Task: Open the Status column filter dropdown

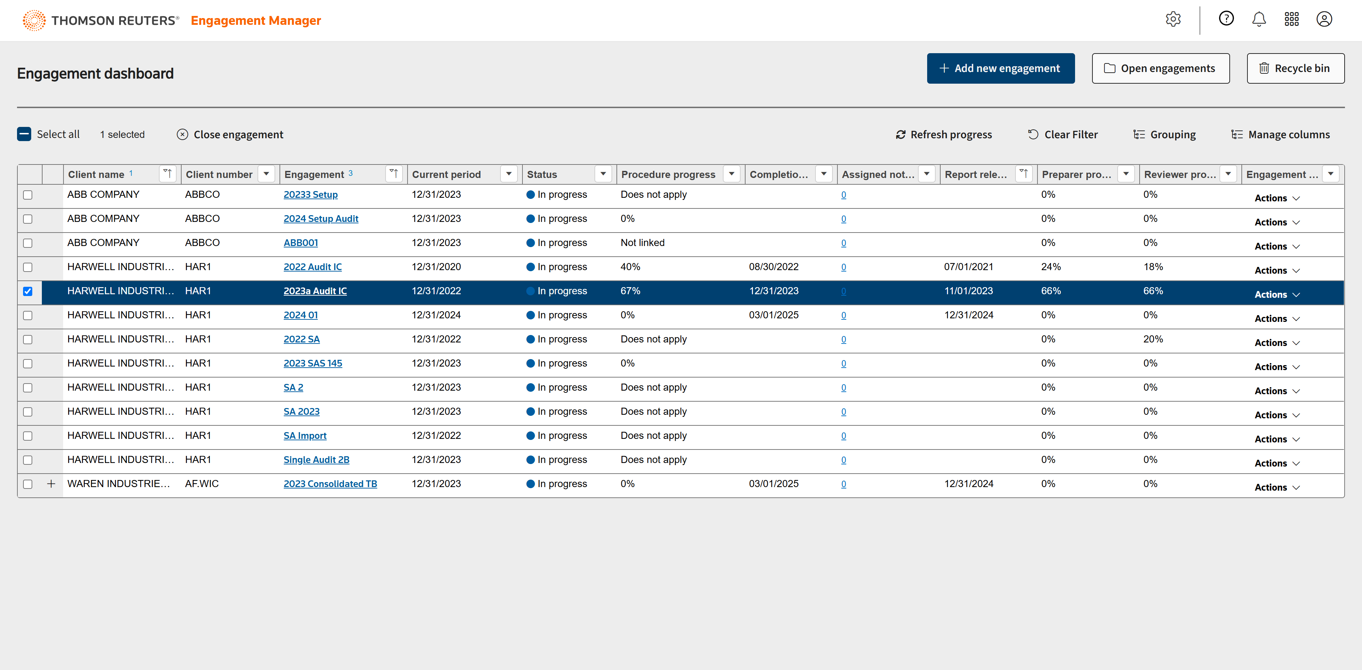Action: tap(603, 174)
